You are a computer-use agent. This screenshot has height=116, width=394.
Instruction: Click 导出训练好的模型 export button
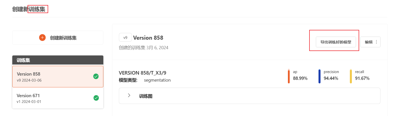tap(336, 42)
